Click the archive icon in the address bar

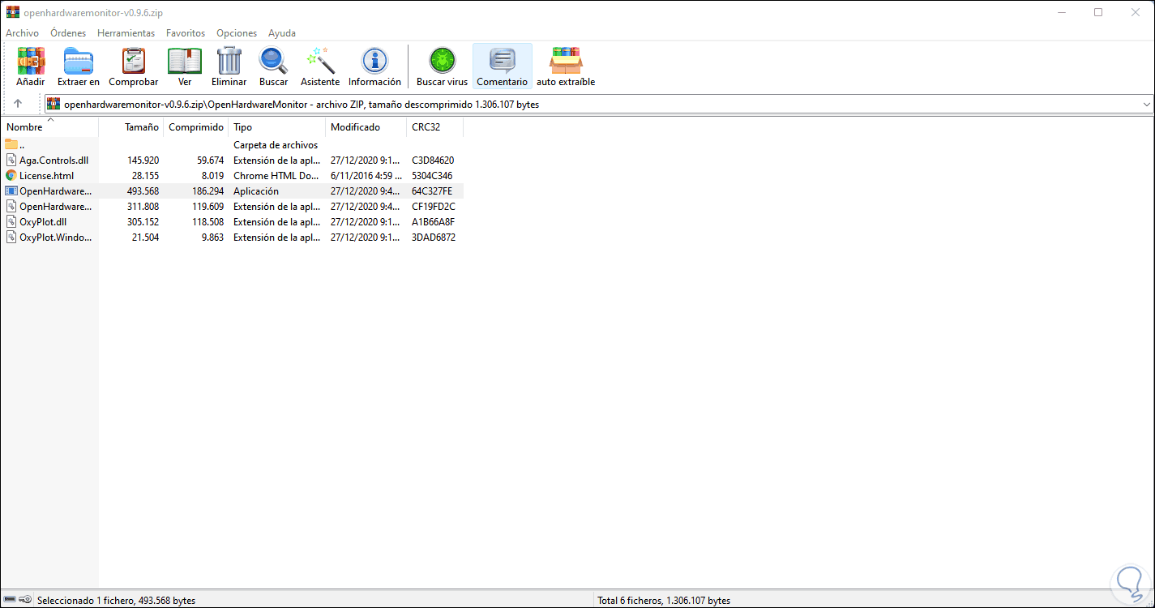(x=53, y=104)
